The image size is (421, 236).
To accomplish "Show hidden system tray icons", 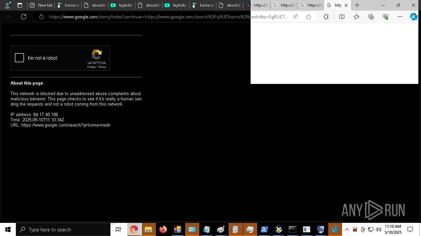I will pos(347,229).
